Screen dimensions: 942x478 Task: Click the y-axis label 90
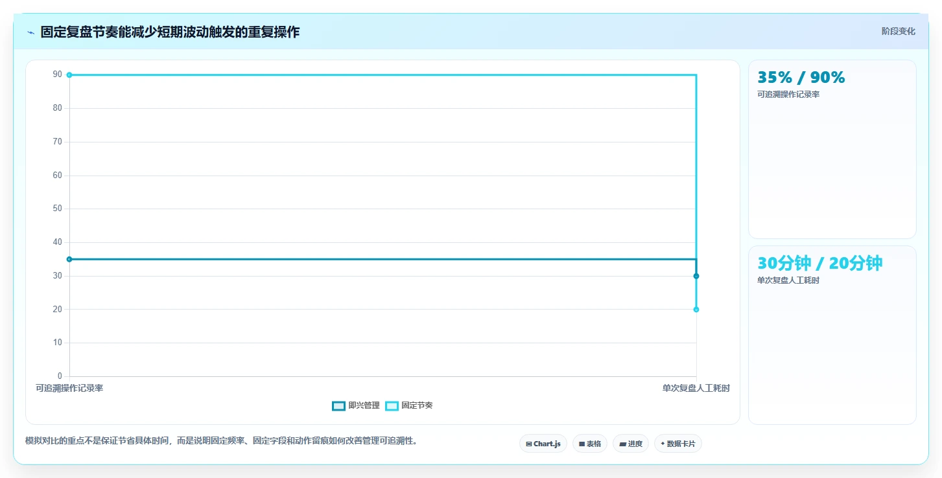(x=57, y=74)
